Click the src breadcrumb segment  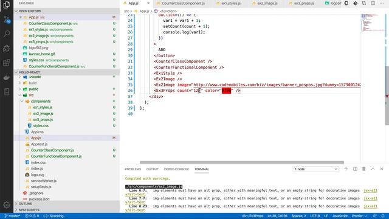coord(126,11)
